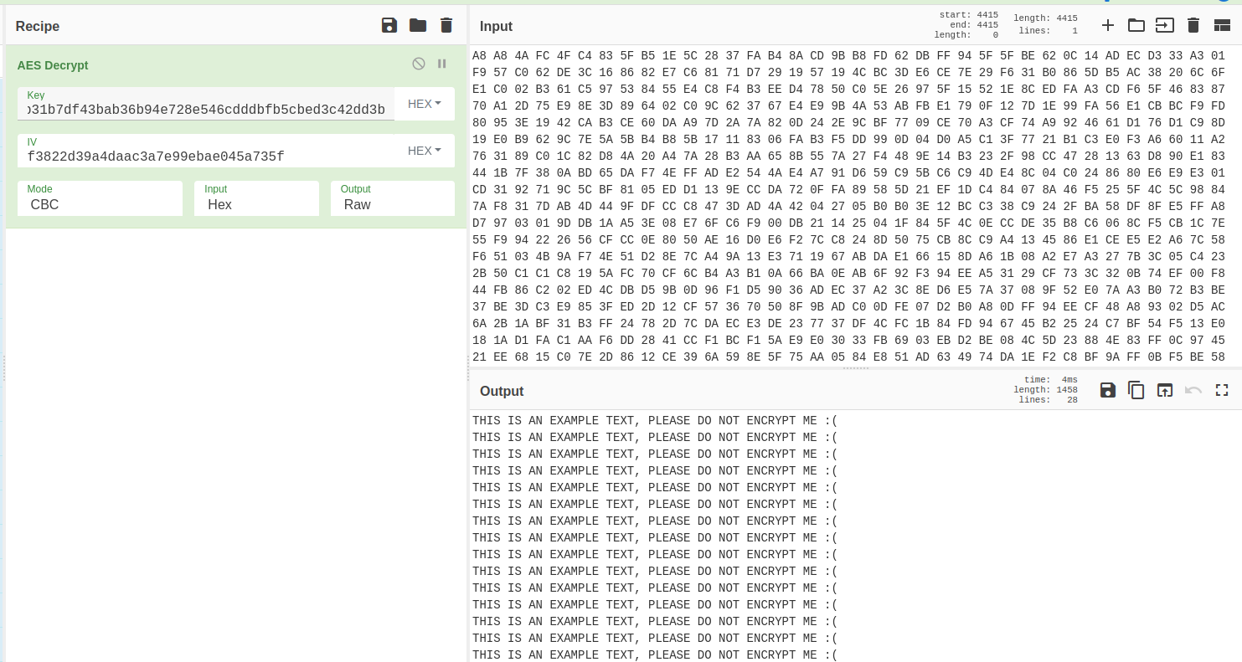Open a file as input
Image resolution: width=1242 pixels, height=662 pixels.
click(1164, 25)
